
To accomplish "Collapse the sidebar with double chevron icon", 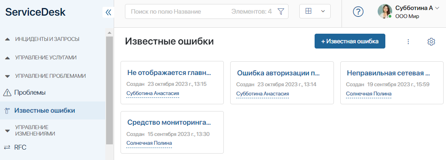I will (108, 12).
